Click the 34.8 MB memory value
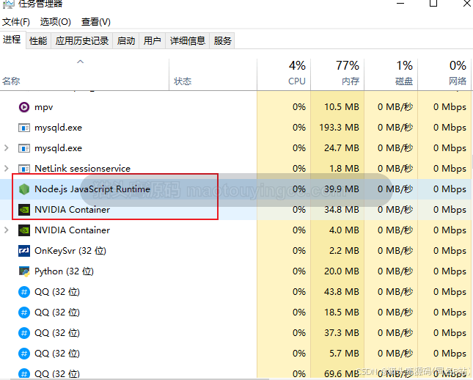The height and width of the screenshot is (380, 473). (x=342, y=210)
